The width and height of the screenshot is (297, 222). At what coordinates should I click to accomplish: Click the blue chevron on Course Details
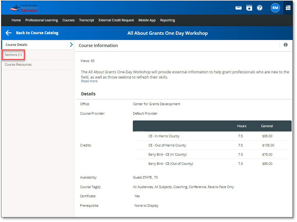click(70, 45)
